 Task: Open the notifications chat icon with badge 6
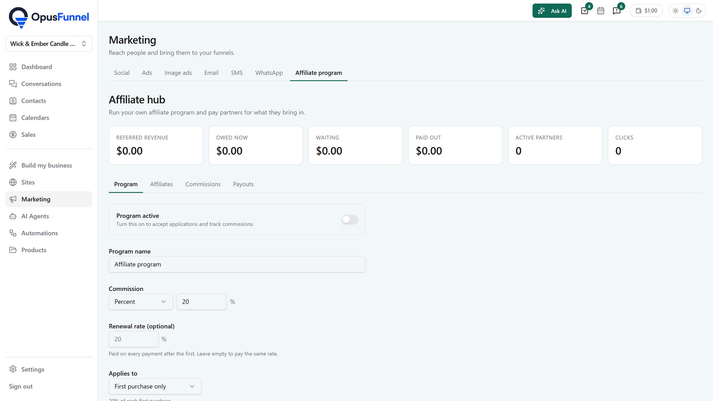pyautogui.click(x=616, y=11)
